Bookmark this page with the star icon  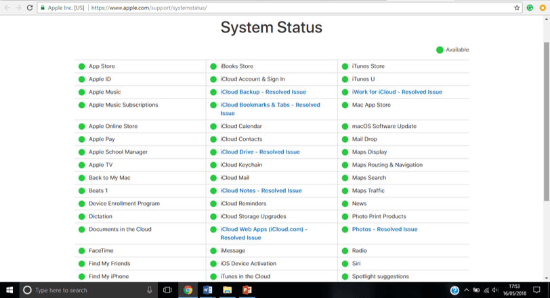[517, 7]
